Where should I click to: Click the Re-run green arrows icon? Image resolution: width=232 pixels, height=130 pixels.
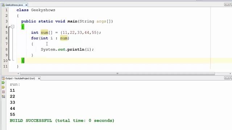(3, 83)
